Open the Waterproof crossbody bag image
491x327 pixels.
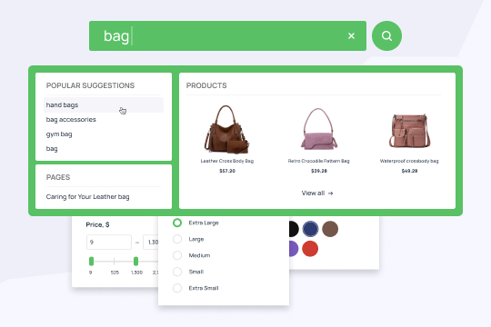pos(409,131)
